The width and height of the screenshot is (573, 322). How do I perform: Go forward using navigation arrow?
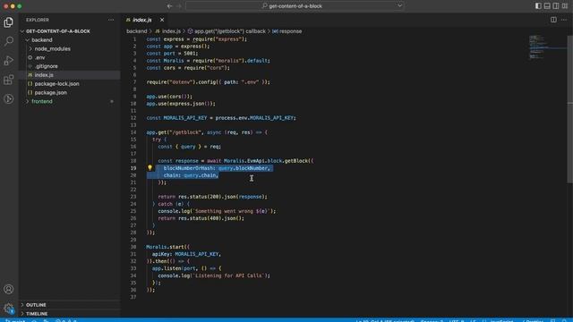pyautogui.click(x=179, y=6)
